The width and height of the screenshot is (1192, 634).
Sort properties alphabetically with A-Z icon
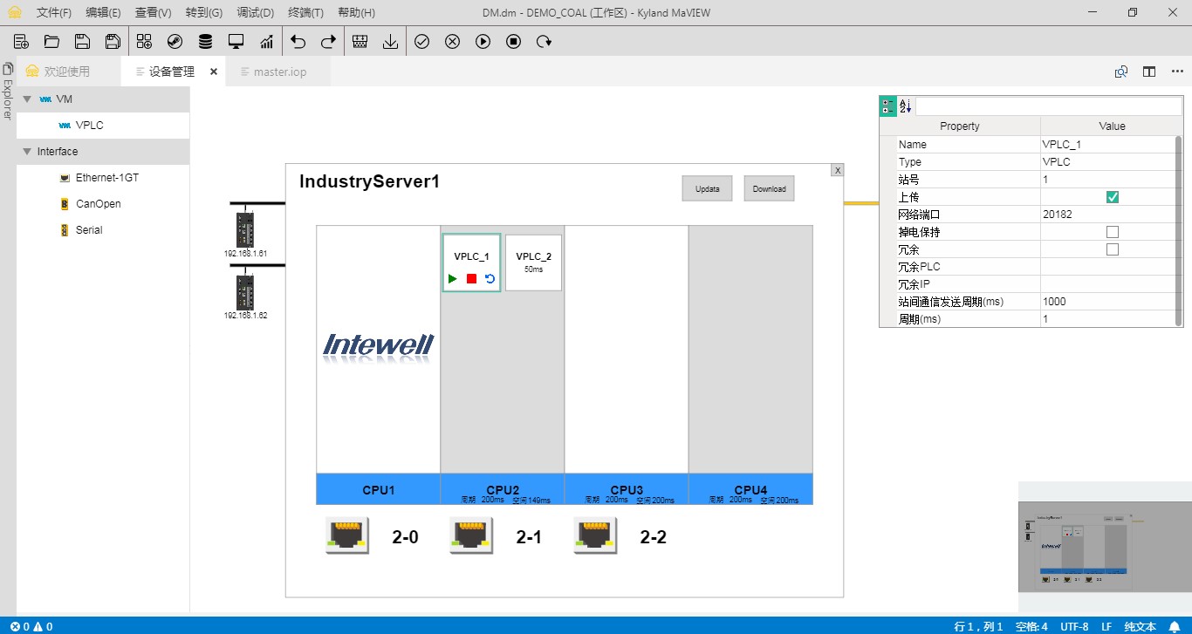pos(905,106)
